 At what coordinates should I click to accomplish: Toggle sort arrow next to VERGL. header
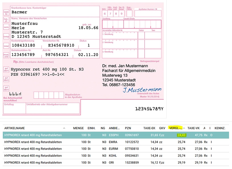tap(184, 128)
